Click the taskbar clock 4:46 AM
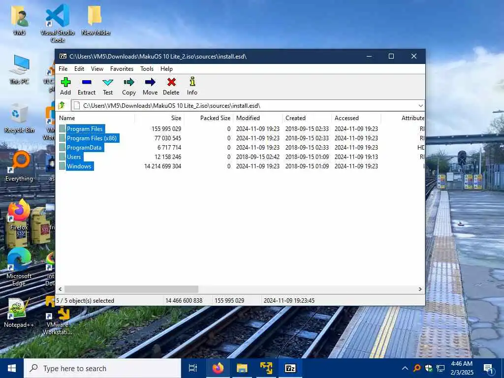Screen dimensions: 504x378 pyautogui.click(x=462, y=364)
